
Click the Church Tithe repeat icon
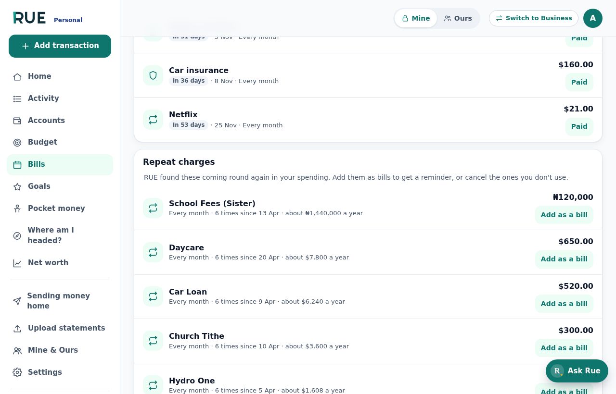point(153,341)
